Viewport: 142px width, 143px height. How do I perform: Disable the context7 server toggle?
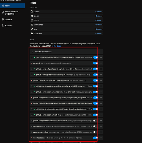click(96, 63)
